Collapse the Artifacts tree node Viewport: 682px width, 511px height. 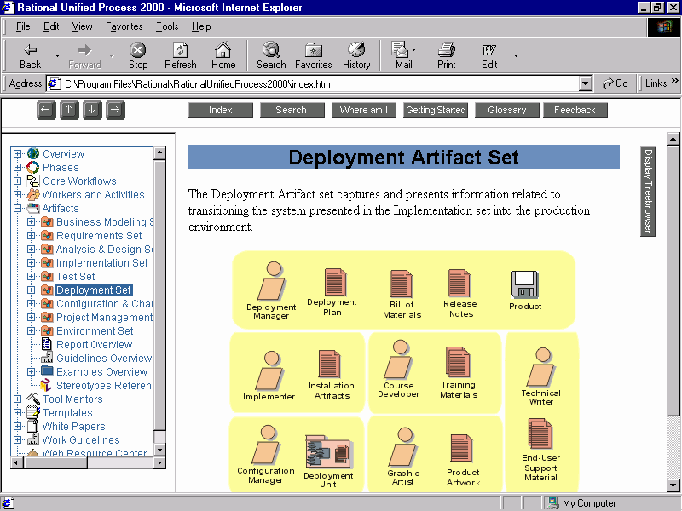coord(17,208)
